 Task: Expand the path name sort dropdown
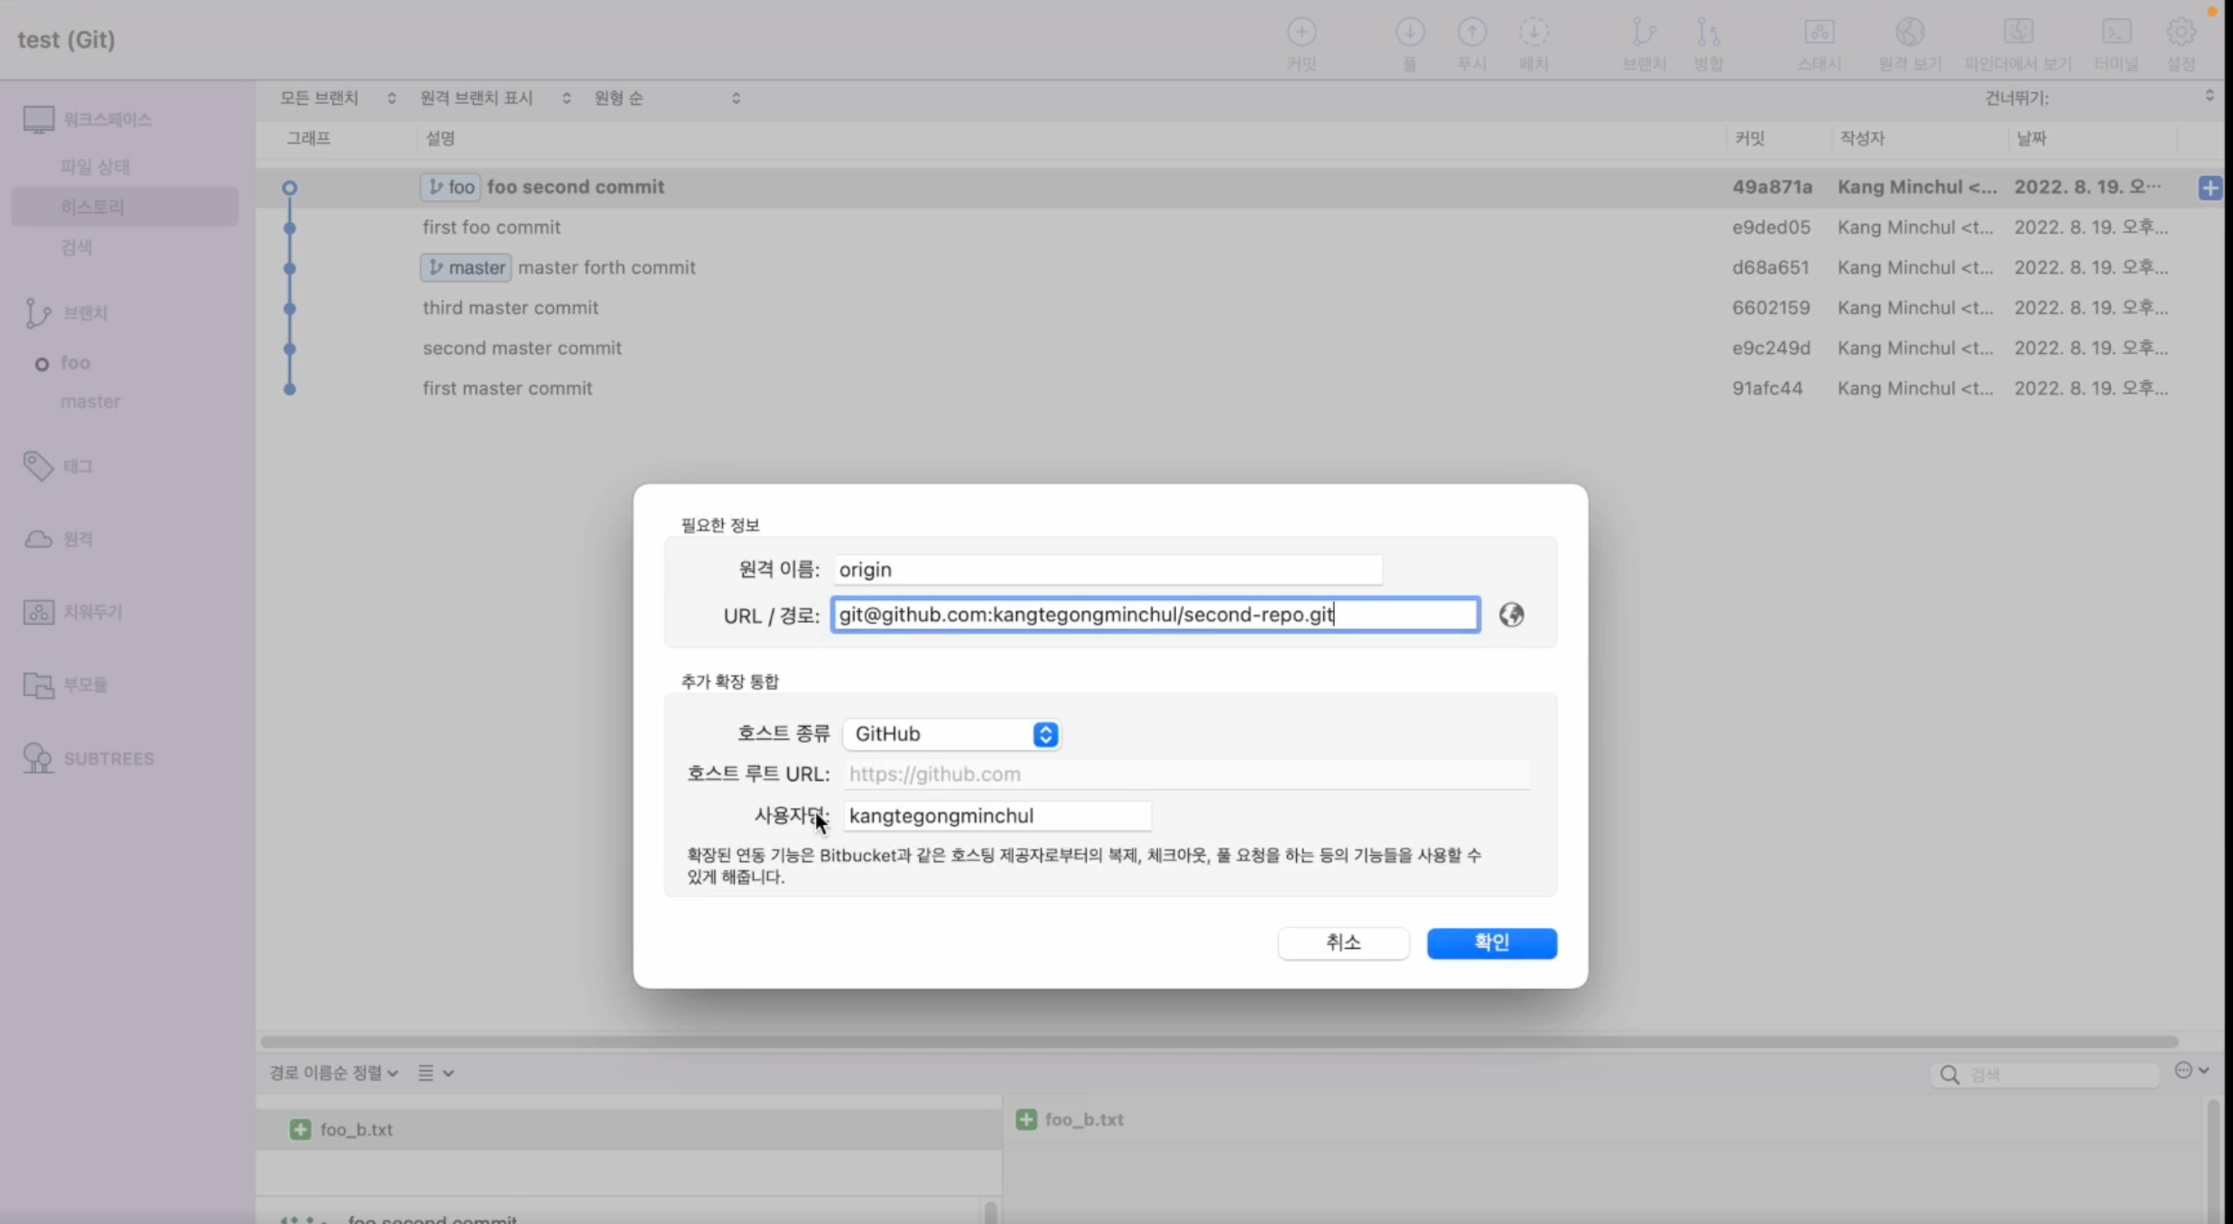coord(333,1072)
